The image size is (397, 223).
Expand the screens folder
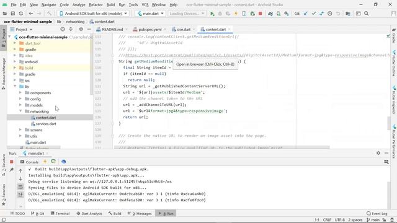pyautogui.click(x=20, y=129)
